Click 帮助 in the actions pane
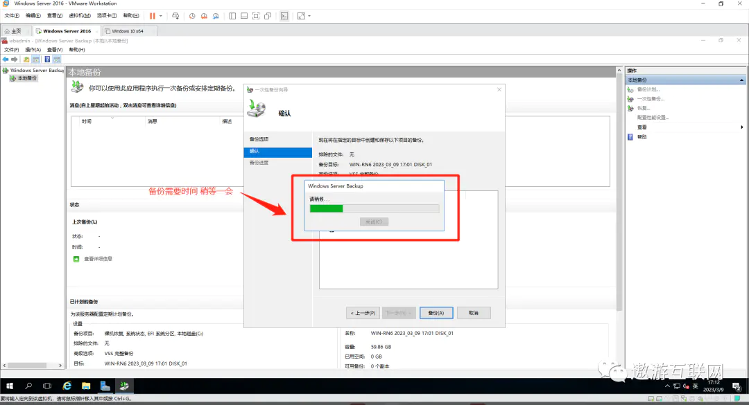Viewport: 749px width, 405px height. (x=642, y=137)
